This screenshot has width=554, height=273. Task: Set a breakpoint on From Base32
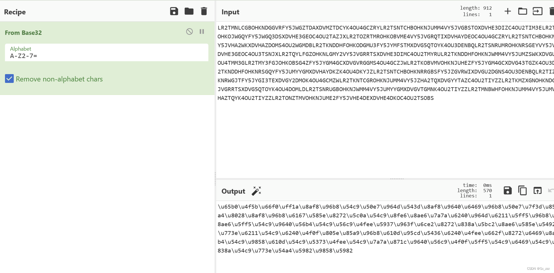[x=202, y=31]
